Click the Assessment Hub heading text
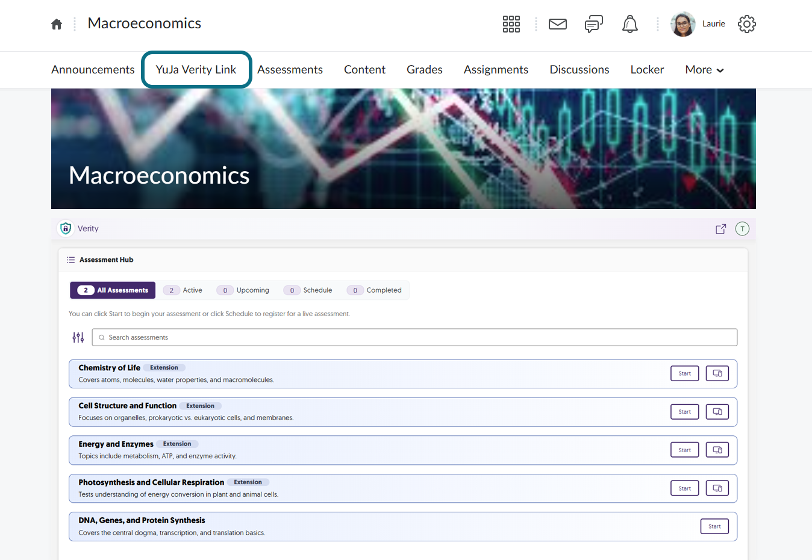 click(107, 260)
